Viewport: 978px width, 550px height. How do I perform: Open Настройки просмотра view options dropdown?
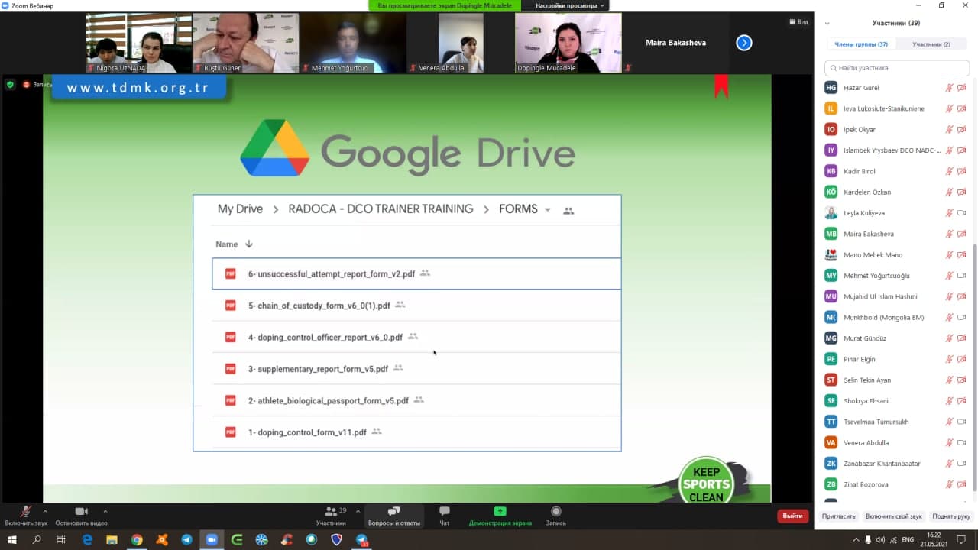[569, 5]
